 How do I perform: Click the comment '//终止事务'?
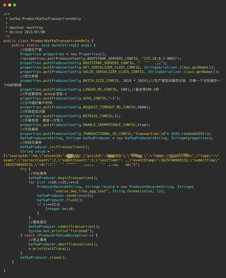coord(38,240)
